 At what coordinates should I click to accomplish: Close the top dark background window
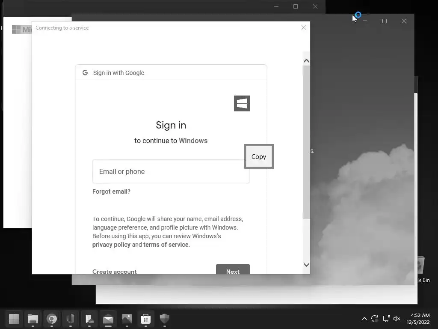pyautogui.click(x=315, y=6)
